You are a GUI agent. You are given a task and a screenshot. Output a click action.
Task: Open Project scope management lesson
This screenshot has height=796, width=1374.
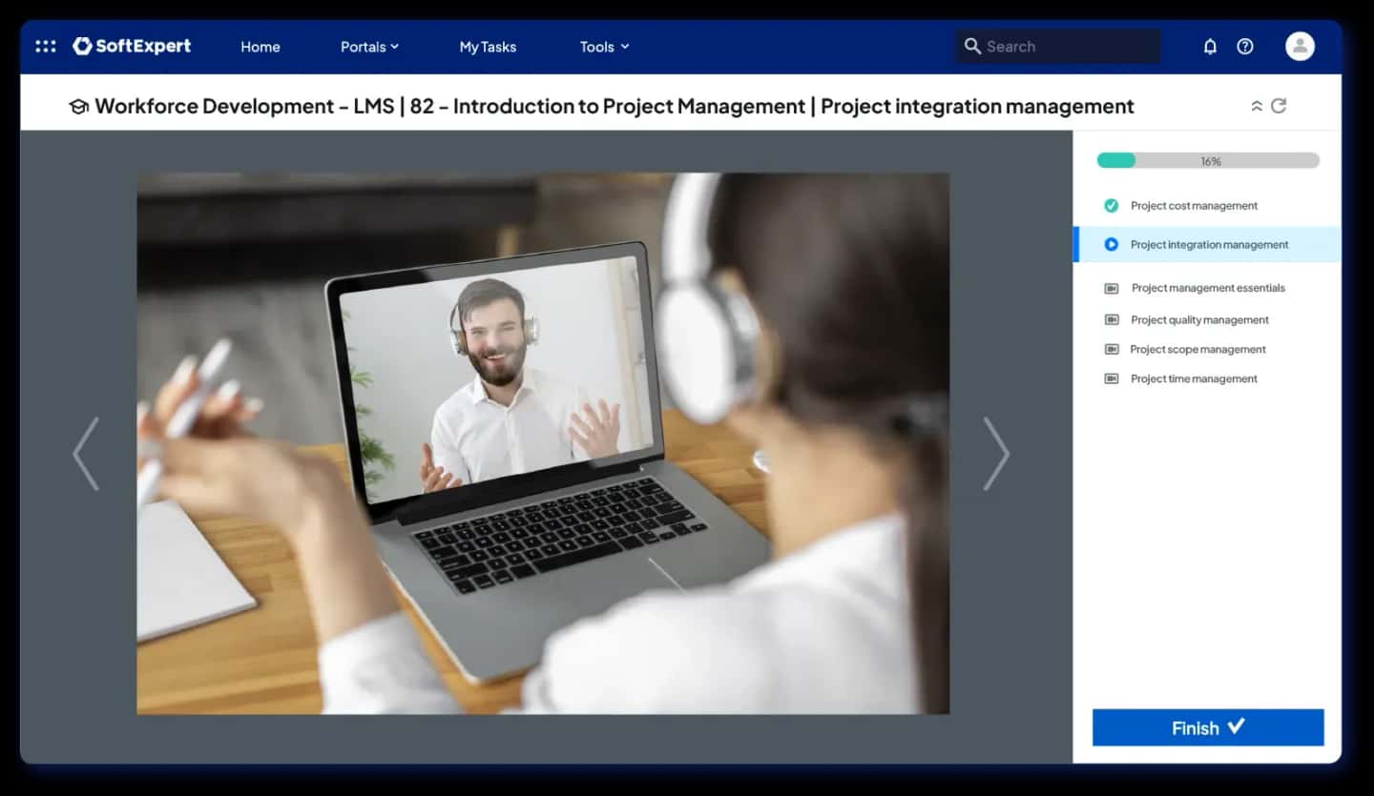point(1197,349)
